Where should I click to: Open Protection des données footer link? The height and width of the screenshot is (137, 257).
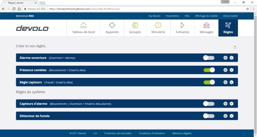tap(118, 133)
